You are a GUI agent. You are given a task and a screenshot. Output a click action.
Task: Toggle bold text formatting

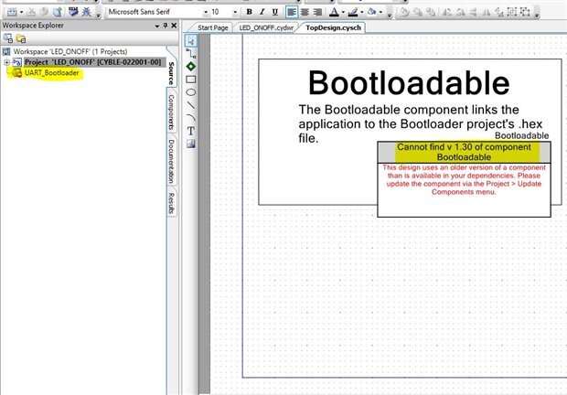pyautogui.click(x=249, y=12)
